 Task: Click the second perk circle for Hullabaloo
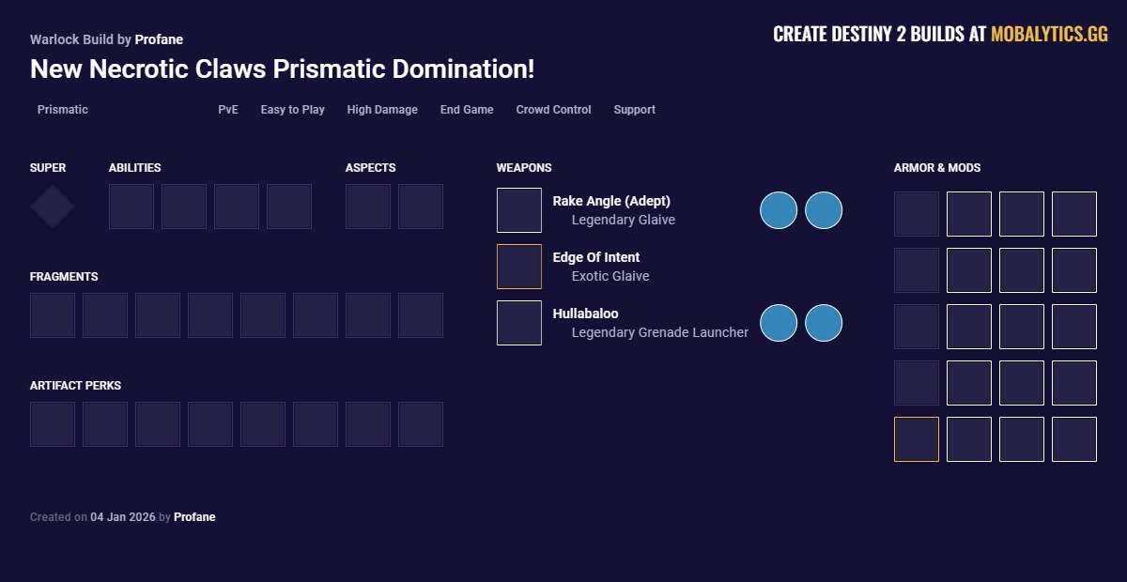coord(824,323)
